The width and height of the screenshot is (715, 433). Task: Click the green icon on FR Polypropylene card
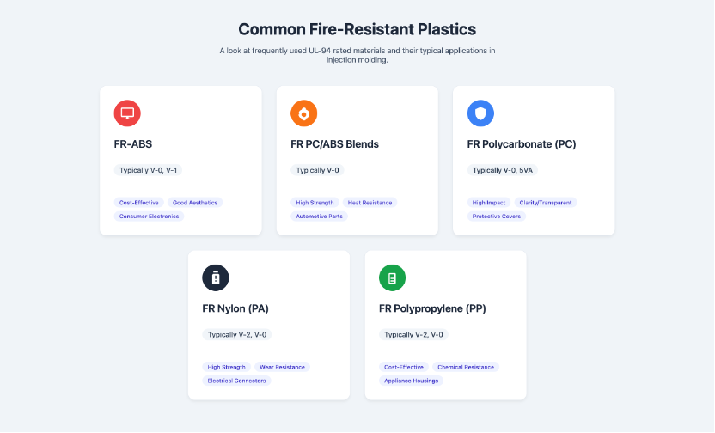pyautogui.click(x=392, y=277)
